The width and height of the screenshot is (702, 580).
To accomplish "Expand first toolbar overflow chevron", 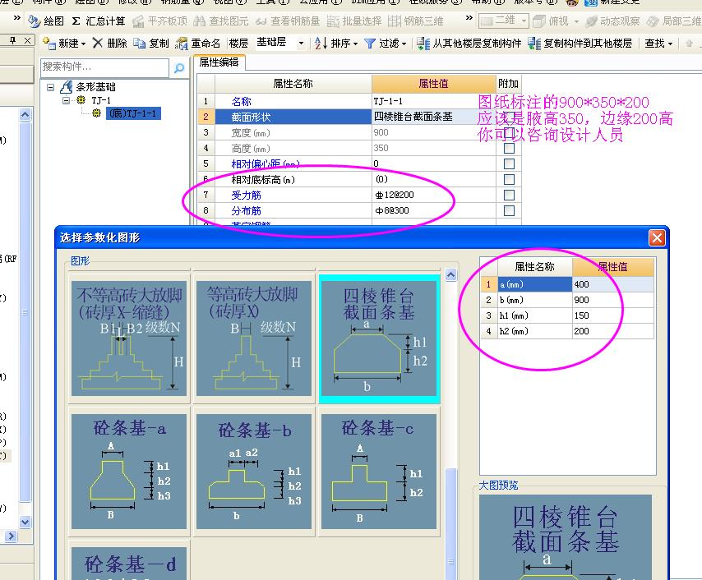I will pyautogui.click(x=16, y=18).
